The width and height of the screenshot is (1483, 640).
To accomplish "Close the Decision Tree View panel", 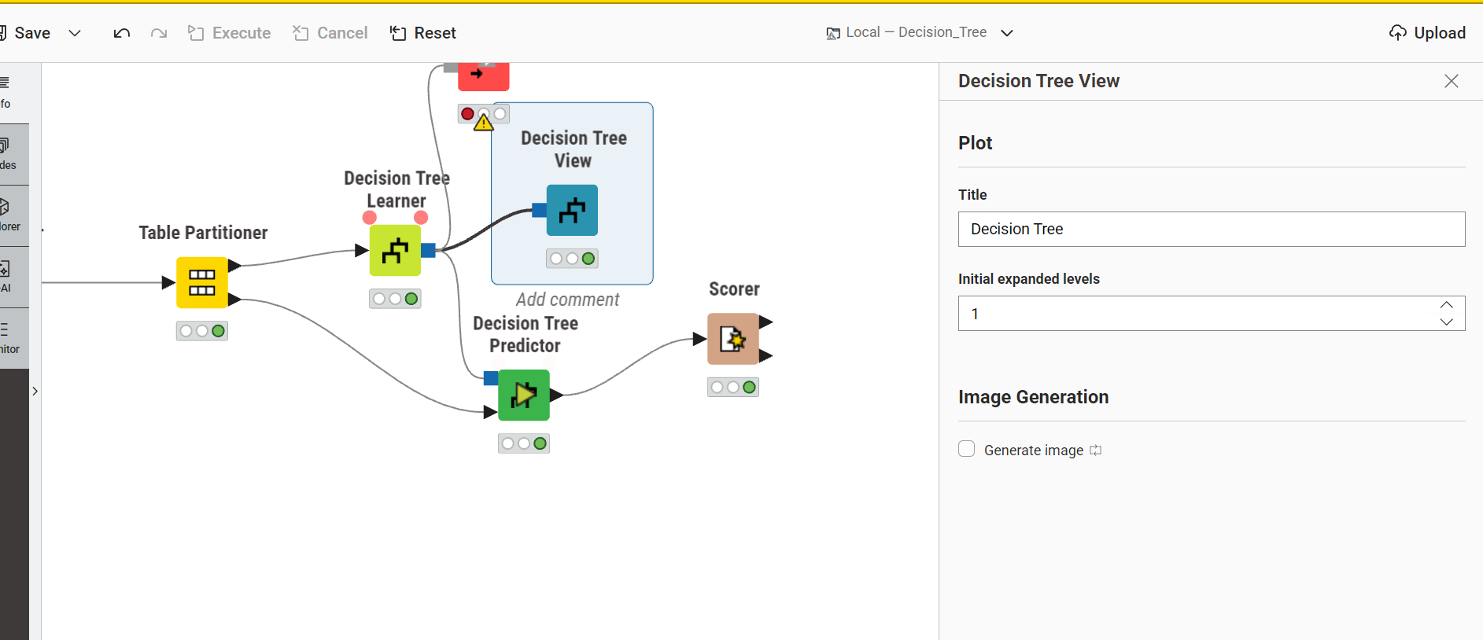I will (1452, 81).
